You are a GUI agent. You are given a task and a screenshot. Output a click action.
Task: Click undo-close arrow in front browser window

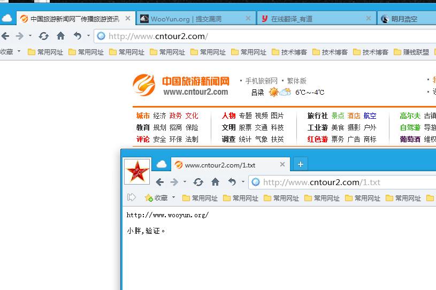[x=232, y=182]
